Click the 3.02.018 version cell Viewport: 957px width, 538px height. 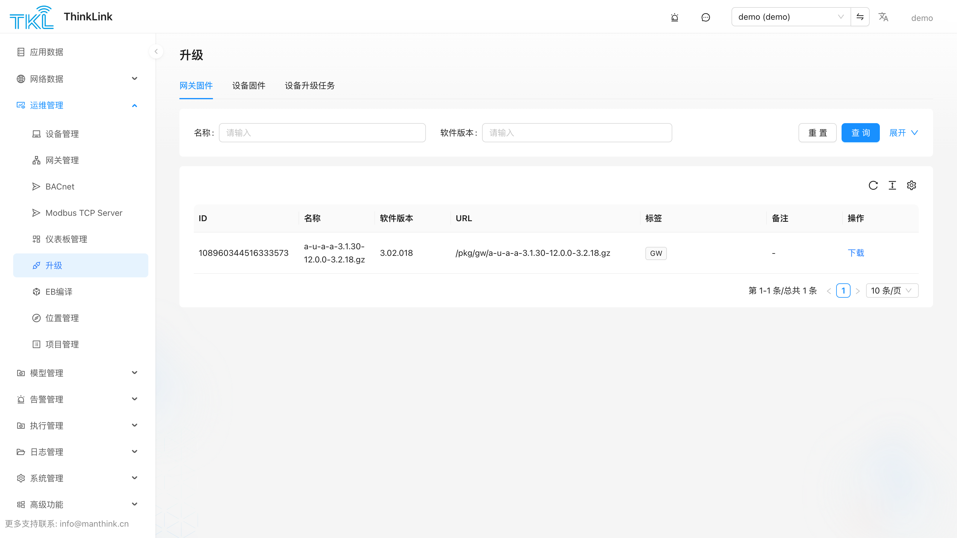point(396,253)
